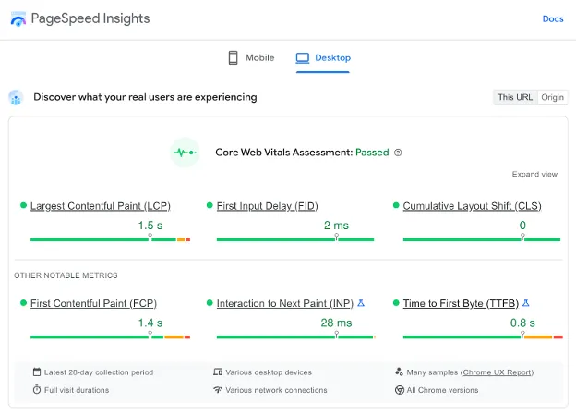576x415 pixels.
Task: Click samples icon beside Many samples
Action: [399, 372]
